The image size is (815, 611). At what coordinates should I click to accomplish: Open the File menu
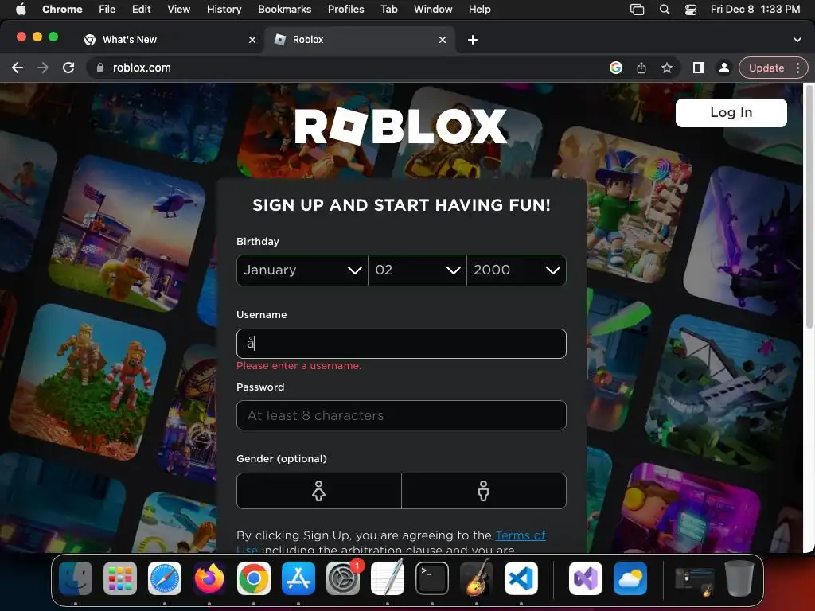coord(107,9)
